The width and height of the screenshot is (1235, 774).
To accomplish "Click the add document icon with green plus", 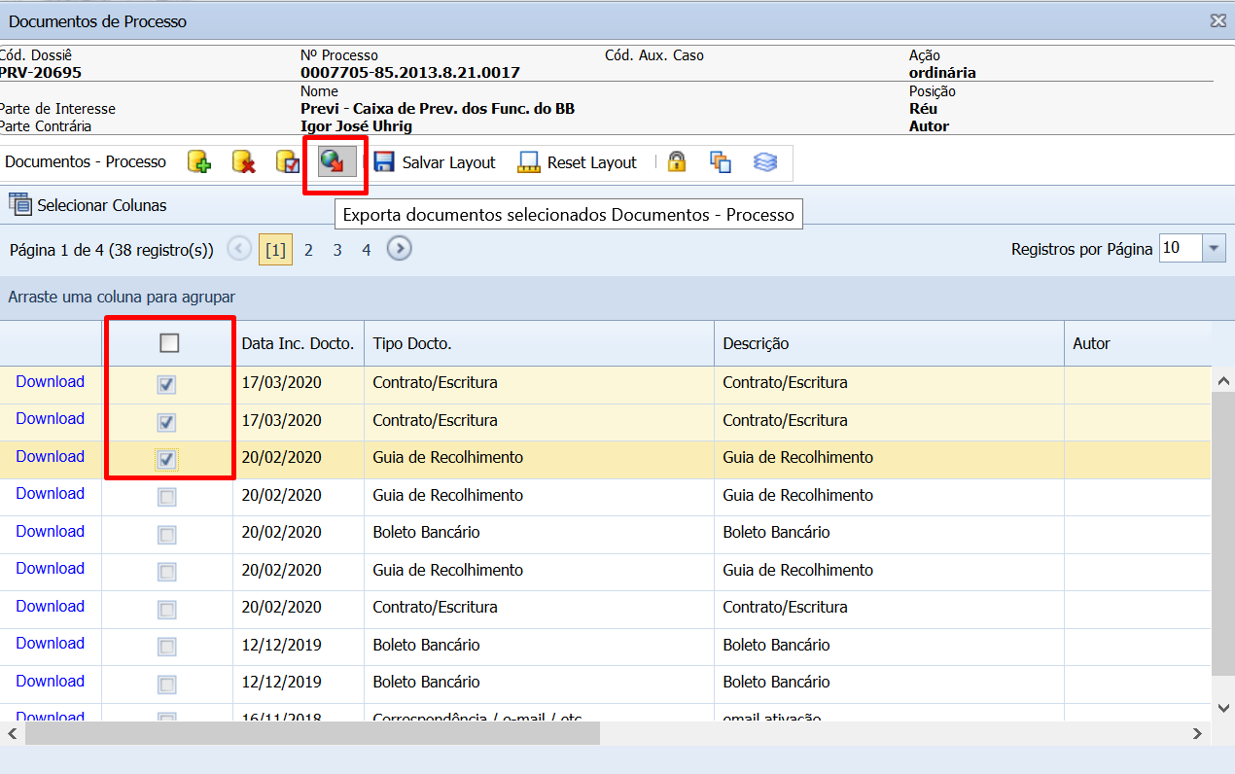I will coord(199,162).
